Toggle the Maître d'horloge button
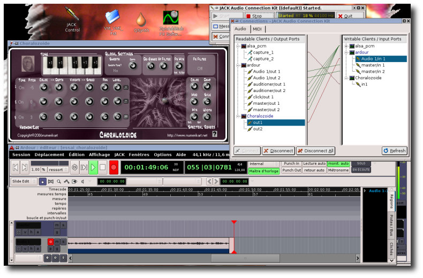Viewport: 423px width, 278px height. tap(263, 171)
